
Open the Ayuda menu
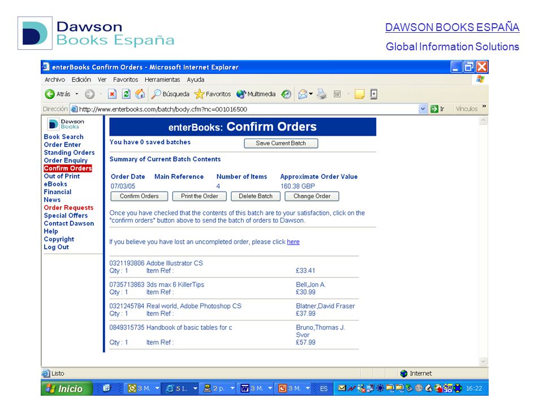(196, 80)
